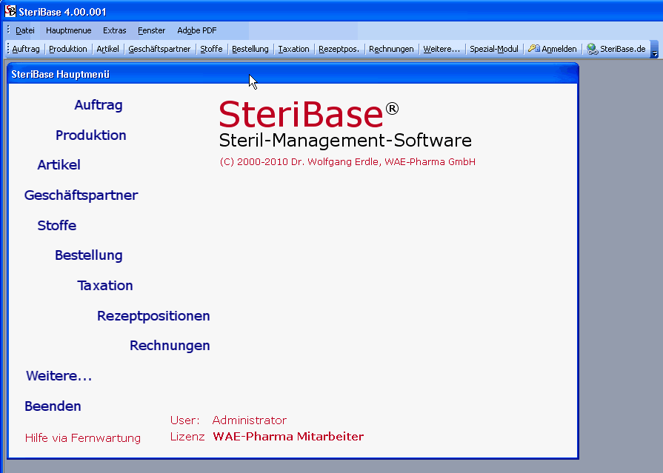Open Artikel from the Hauptmenü list

[59, 165]
